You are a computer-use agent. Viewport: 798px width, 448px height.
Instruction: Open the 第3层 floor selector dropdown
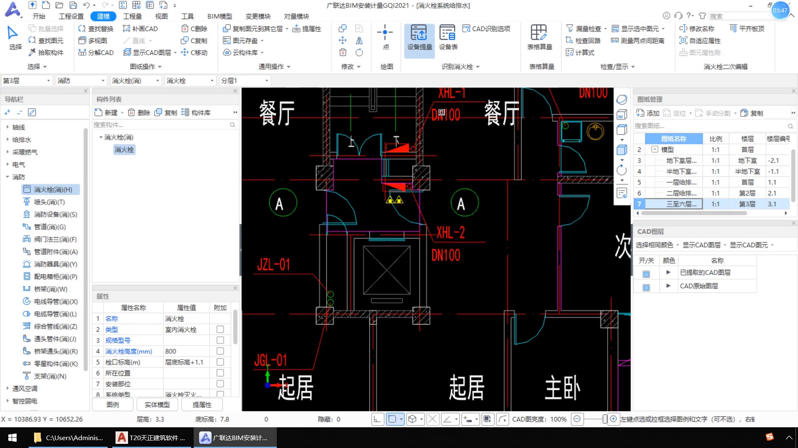47,80
